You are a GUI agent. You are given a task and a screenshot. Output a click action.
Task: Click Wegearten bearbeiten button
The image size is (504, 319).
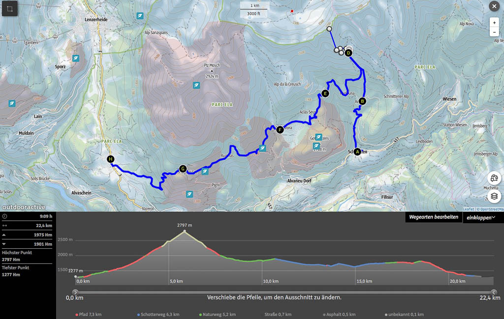[x=433, y=217]
